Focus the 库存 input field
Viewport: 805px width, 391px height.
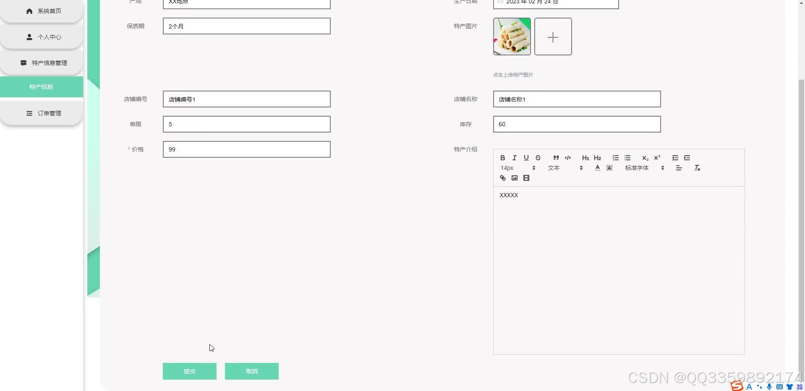577,124
